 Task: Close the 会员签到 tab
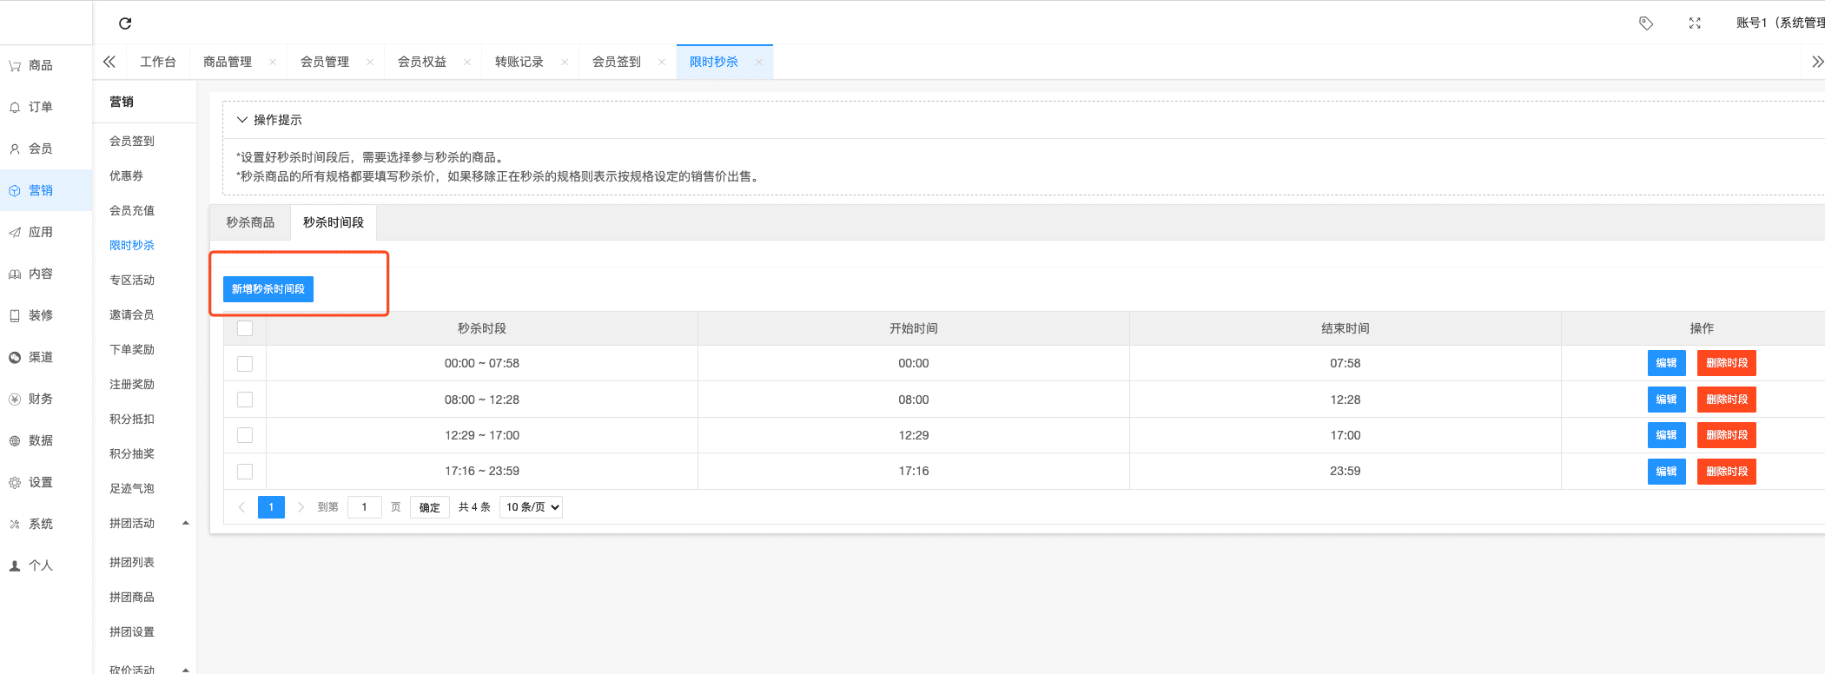tap(662, 63)
